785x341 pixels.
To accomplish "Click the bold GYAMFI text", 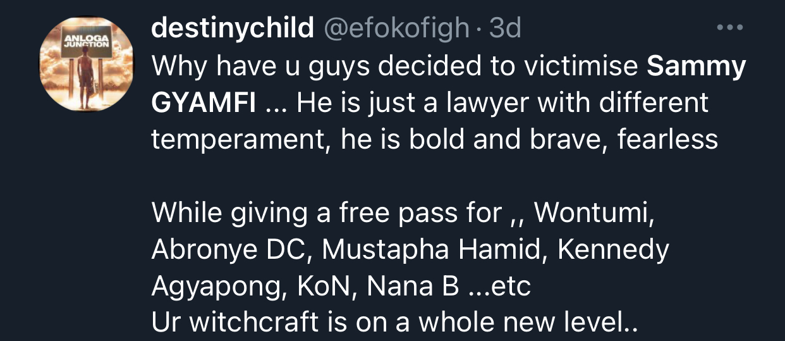I will click(204, 102).
